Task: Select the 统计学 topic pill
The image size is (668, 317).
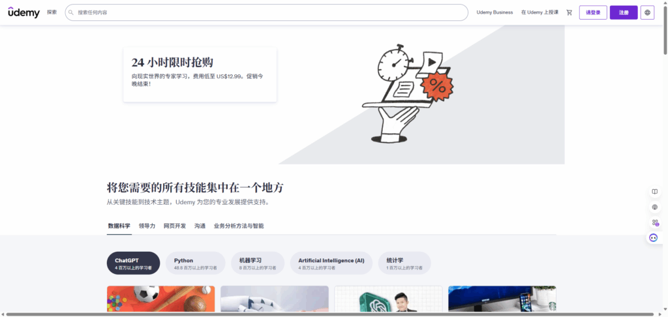Action: pyautogui.click(x=404, y=264)
